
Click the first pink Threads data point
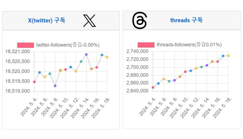pos(153,87)
